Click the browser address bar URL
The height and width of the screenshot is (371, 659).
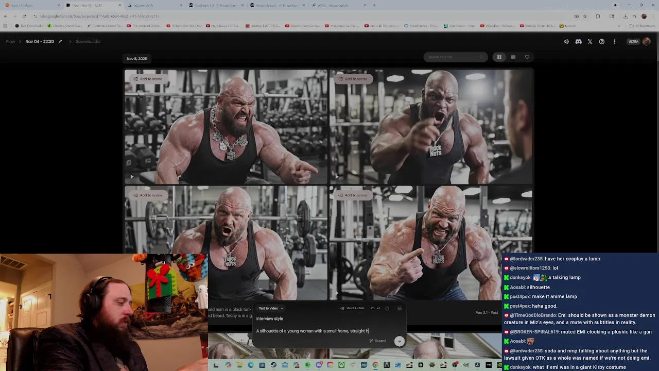pos(99,16)
